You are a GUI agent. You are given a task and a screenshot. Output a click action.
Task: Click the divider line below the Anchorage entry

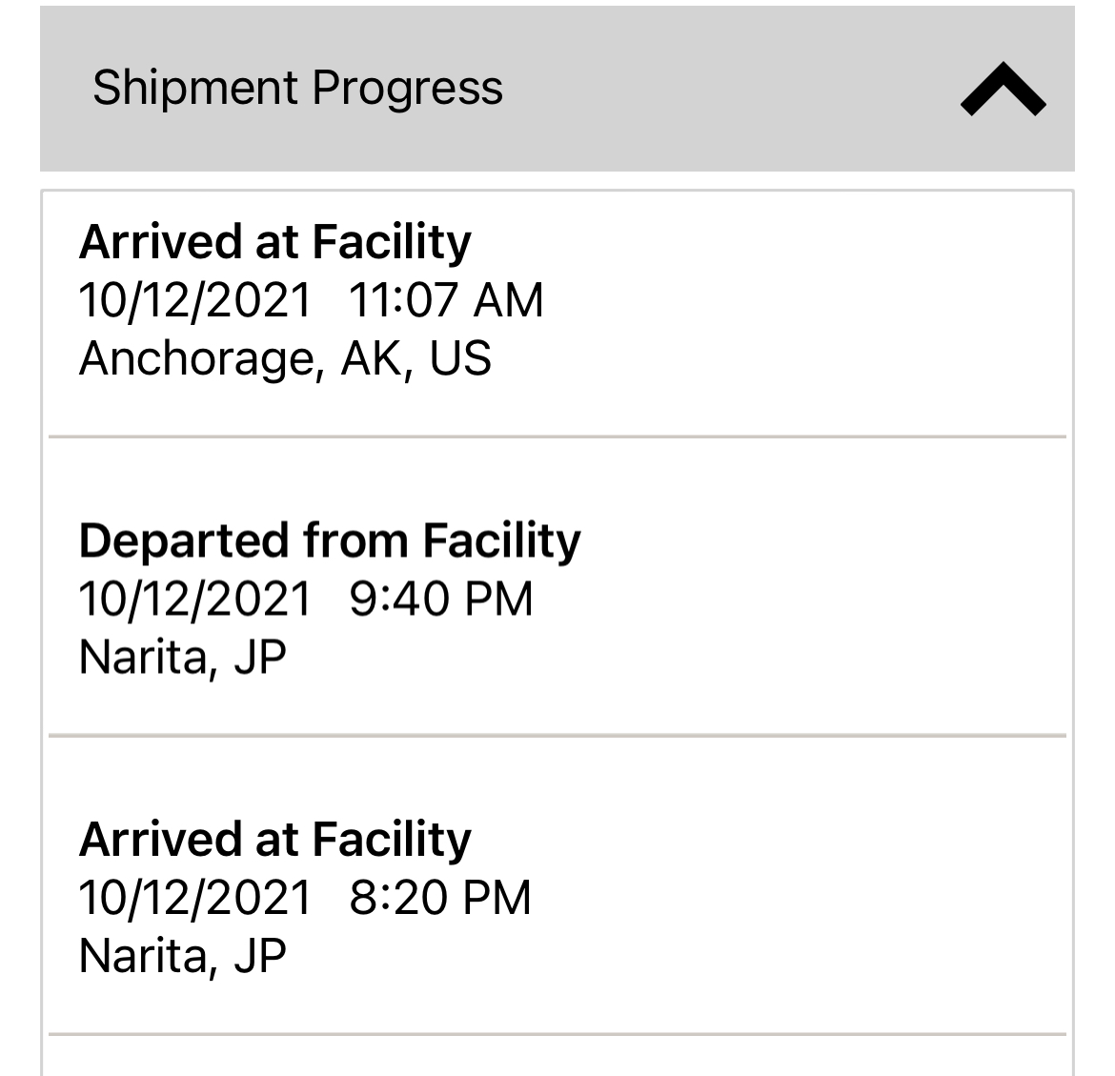[x=557, y=437]
